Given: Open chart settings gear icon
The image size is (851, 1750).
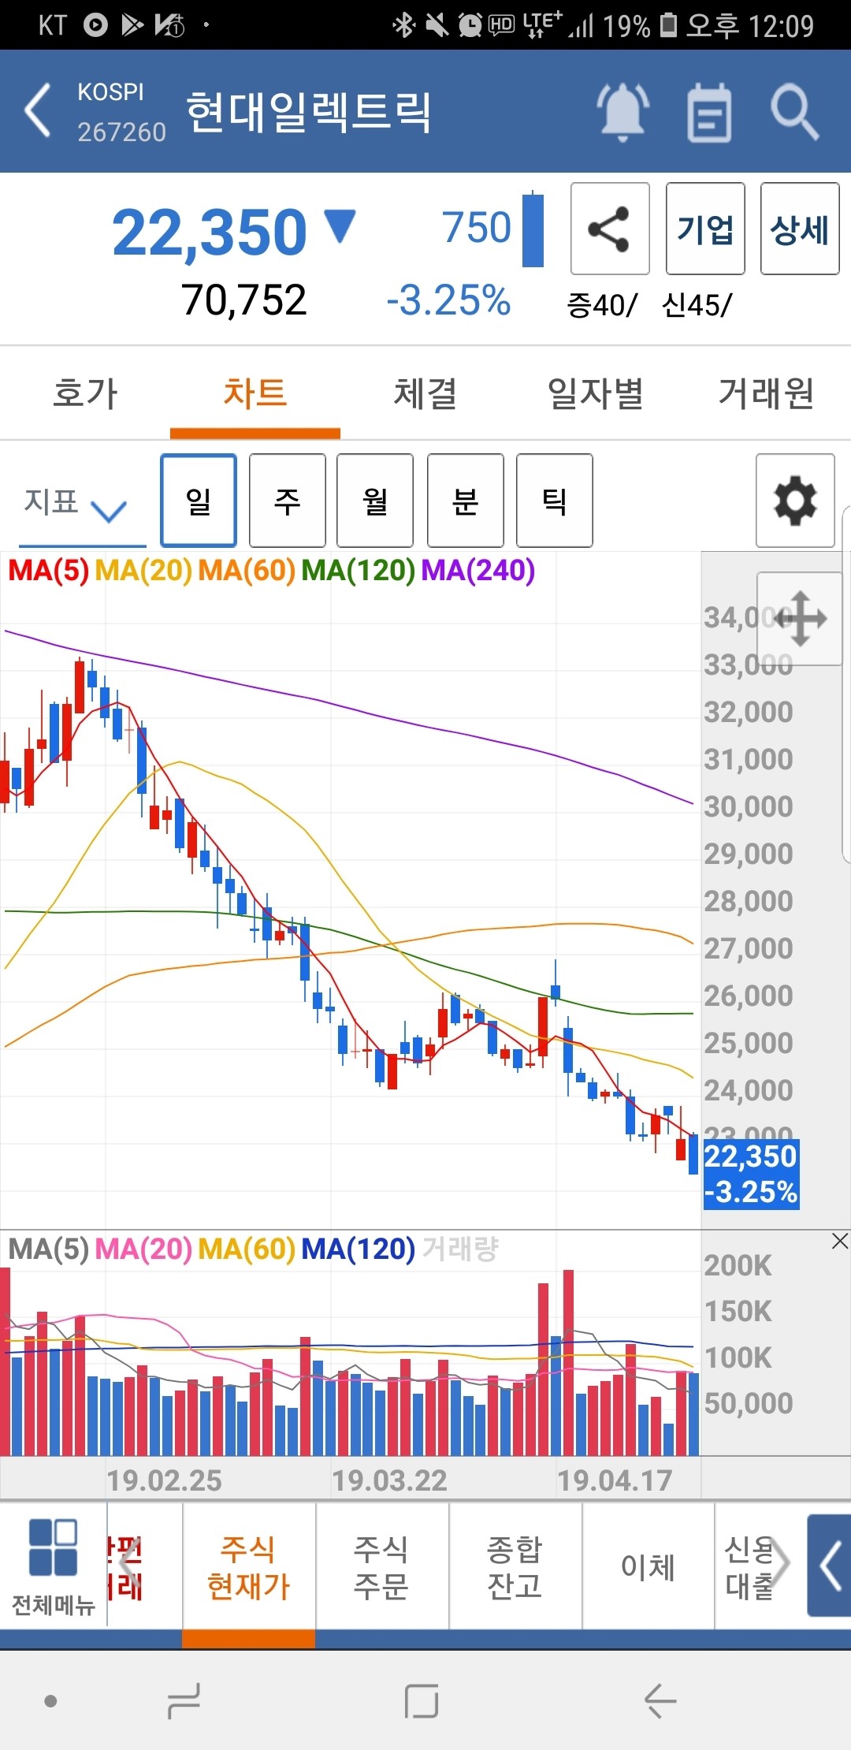Looking at the screenshot, I should 794,501.
